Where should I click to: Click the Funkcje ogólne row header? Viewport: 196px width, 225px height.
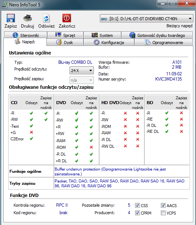pyautogui.click(x=25, y=172)
